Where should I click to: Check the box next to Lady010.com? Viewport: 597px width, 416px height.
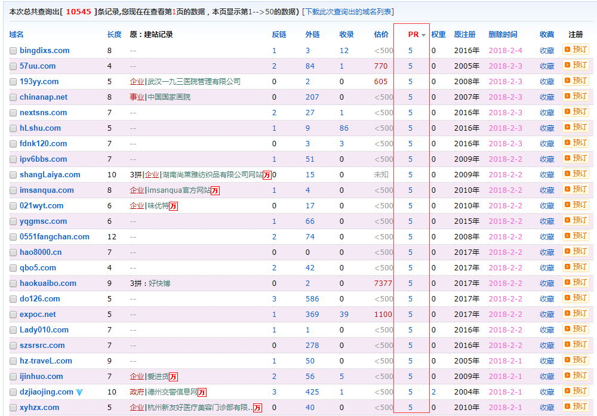pos(13,330)
